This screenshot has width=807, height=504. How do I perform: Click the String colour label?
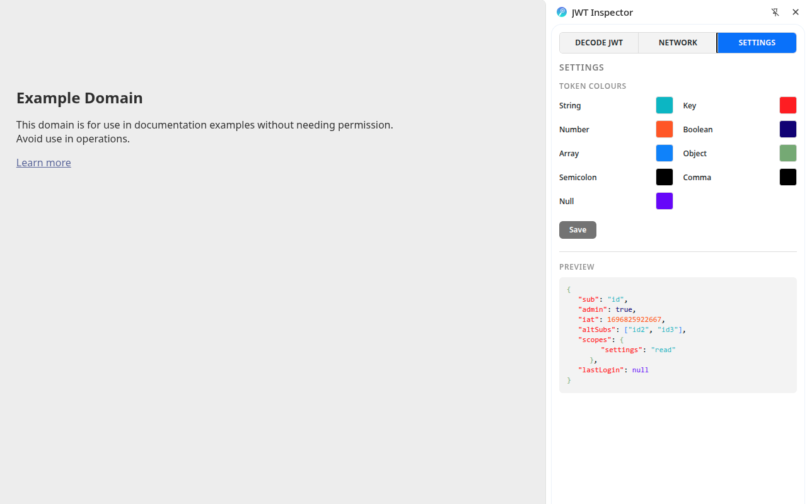click(x=570, y=106)
